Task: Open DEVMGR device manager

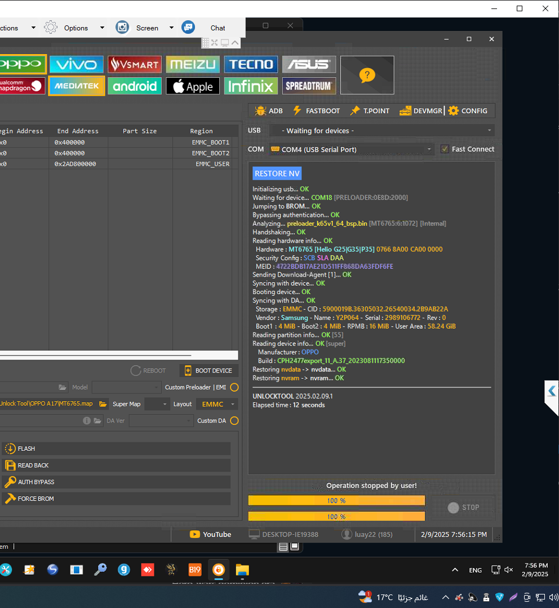Action: 421,111
